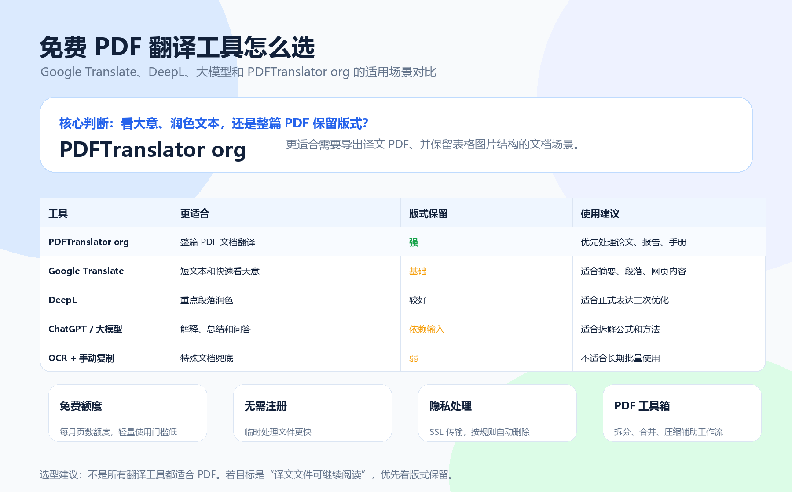The width and height of the screenshot is (792, 492).
Task: Click the cell 解释、总结和问答
Action: pos(216,329)
